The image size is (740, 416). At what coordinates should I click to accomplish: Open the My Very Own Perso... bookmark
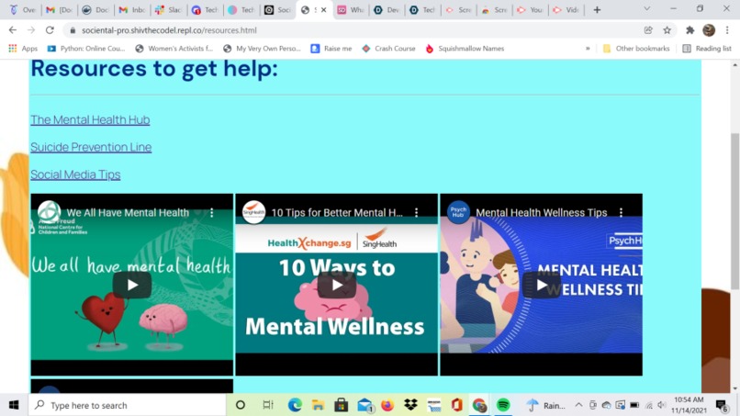pos(262,48)
